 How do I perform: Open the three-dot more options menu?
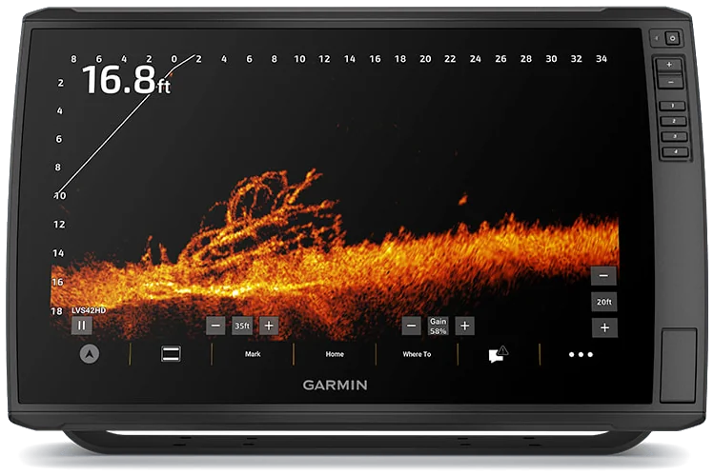[581, 354]
